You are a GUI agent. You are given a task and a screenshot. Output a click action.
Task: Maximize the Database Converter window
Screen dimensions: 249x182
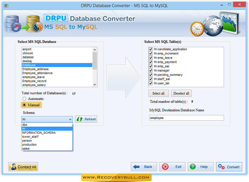pyautogui.click(x=229, y=4)
